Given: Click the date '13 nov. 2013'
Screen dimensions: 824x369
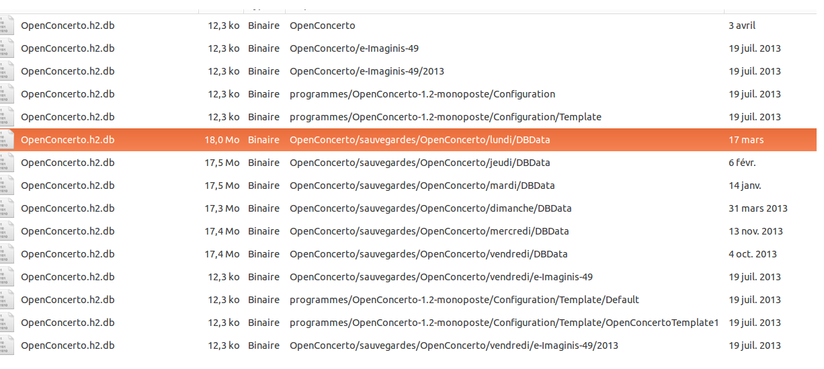Looking at the screenshot, I should [x=755, y=231].
